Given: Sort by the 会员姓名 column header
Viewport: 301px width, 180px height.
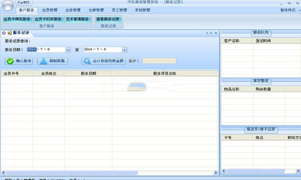Looking at the screenshot, I should pyautogui.click(x=49, y=74).
